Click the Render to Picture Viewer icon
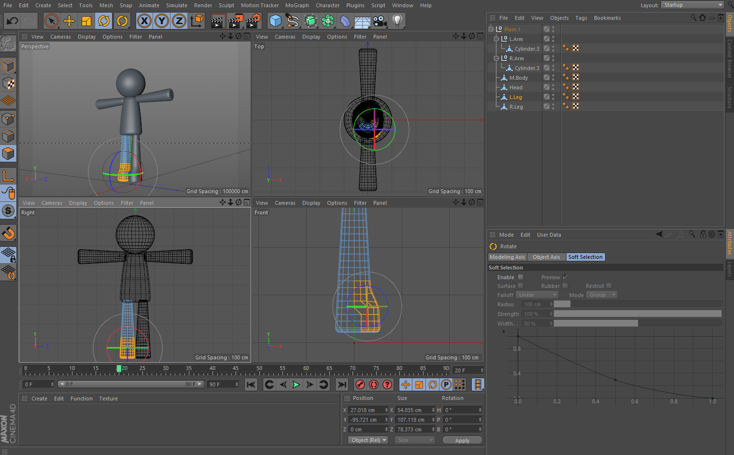 [x=236, y=21]
